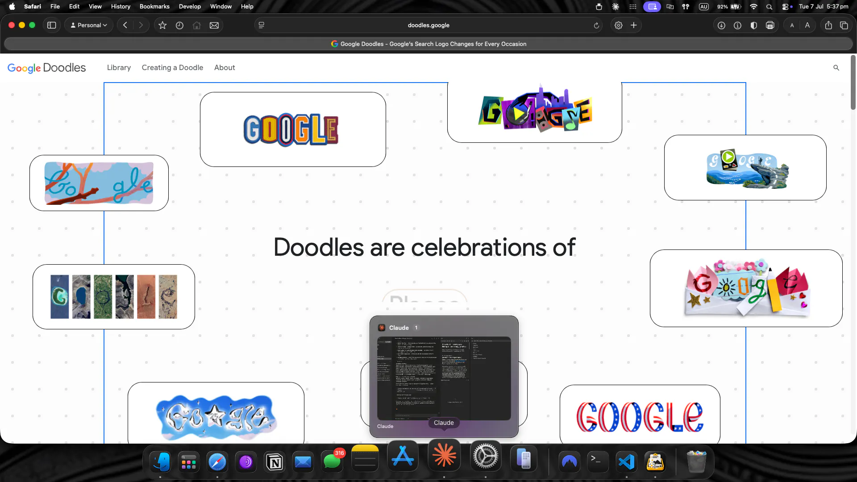The height and width of the screenshot is (482, 857).
Task: Open the Creating a Doodle link
Action: pyautogui.click(x=172, y=67)
